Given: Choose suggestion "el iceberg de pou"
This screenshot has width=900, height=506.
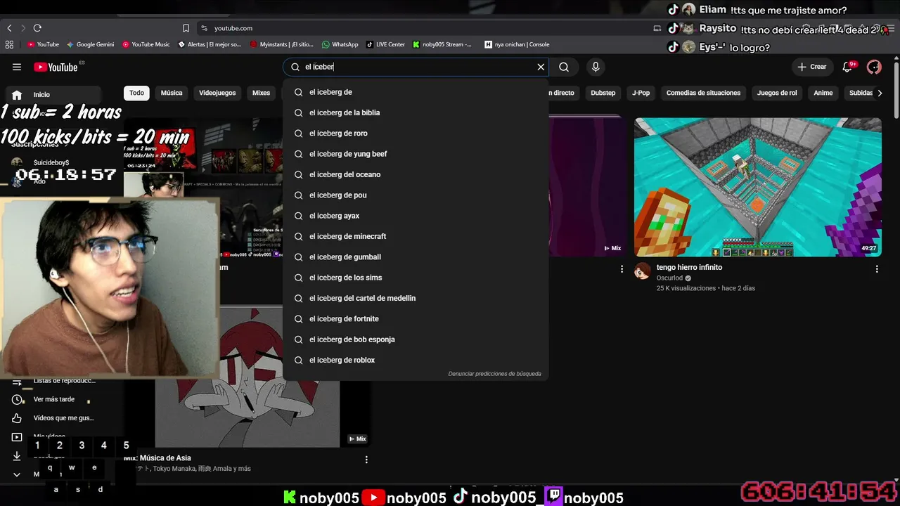Looking at the screenshot, I should point(416,195).
